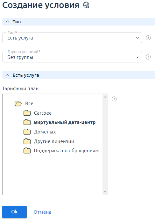The width and height of the screenshot is (155, 222).
Task: Click the globe language icon beside the title
Action: [x=86, y=5]
